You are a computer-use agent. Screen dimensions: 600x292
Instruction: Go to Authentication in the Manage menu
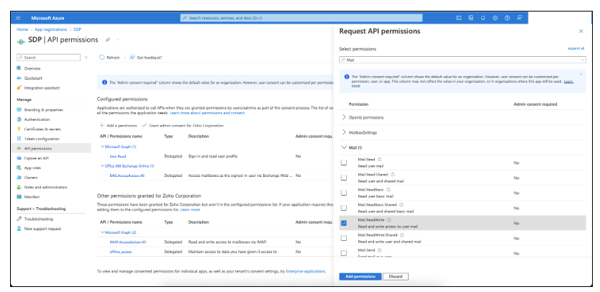(37, 119)
